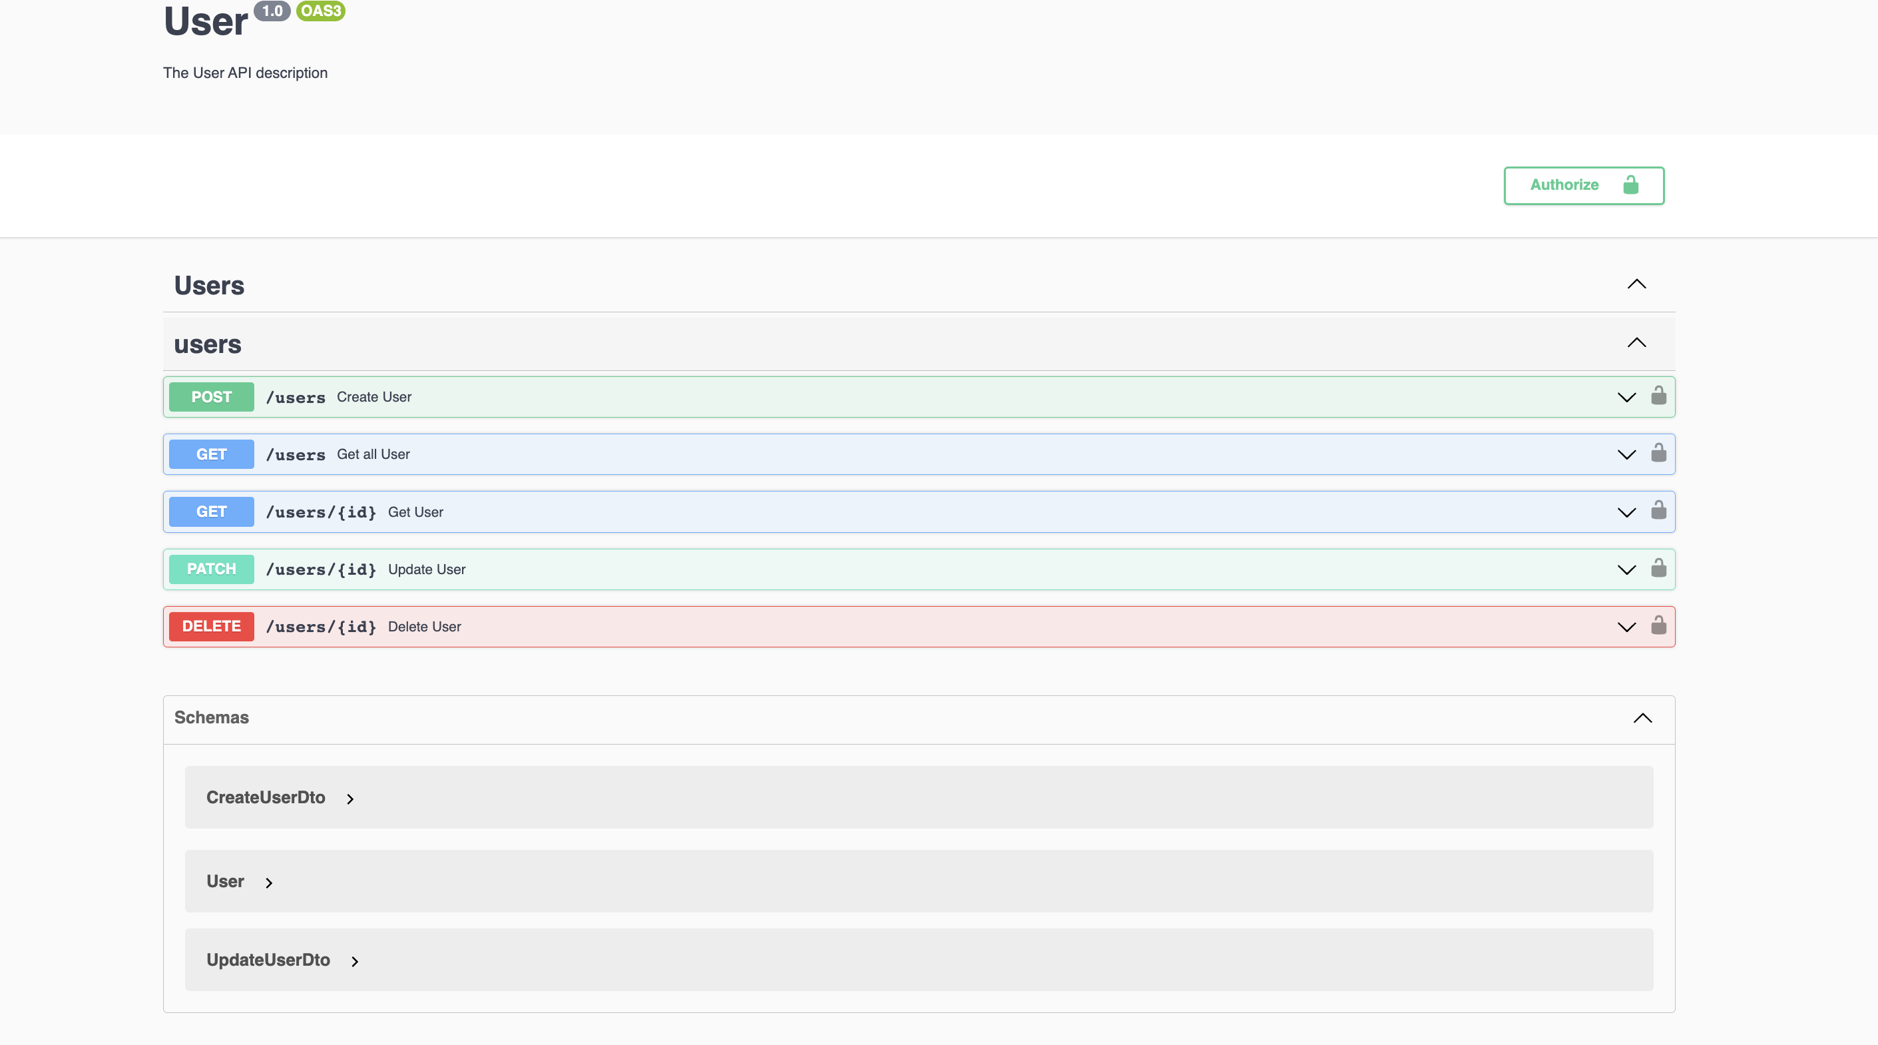Click the lock icon on POST /users
Image resolution: width=1878 pixels, height=1045 pixels.
1658,396
